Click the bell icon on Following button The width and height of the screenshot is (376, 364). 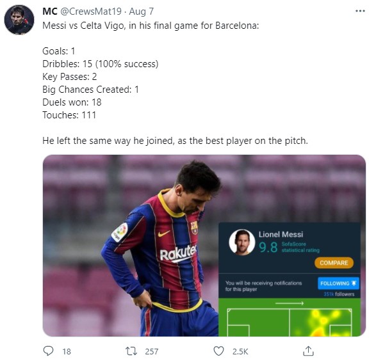pos(354,283)
